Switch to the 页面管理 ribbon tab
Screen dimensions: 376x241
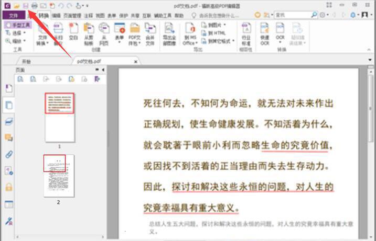pos(72,16)
